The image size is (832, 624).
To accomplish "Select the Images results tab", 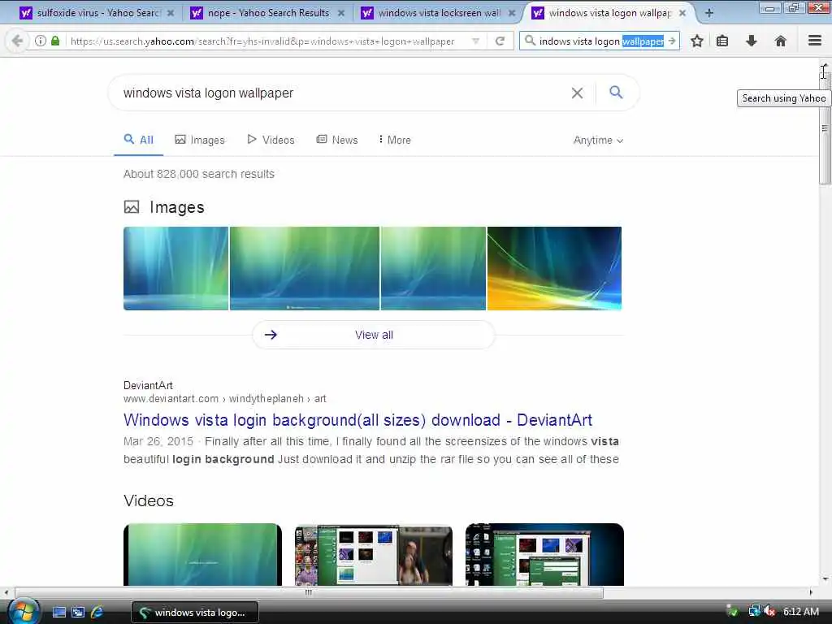I will click(x=200, y=140).
